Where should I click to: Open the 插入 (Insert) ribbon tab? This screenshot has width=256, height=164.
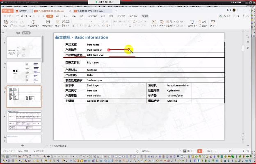click(58, 16)
